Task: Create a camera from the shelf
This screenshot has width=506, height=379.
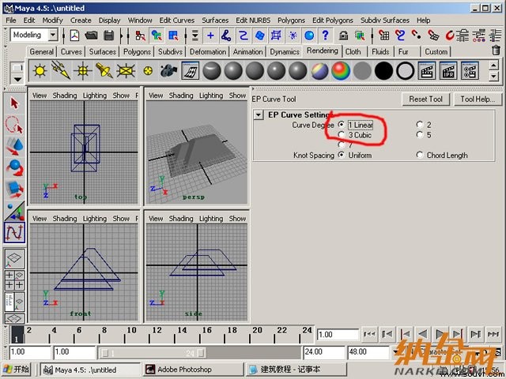Action: pos(168,70)
